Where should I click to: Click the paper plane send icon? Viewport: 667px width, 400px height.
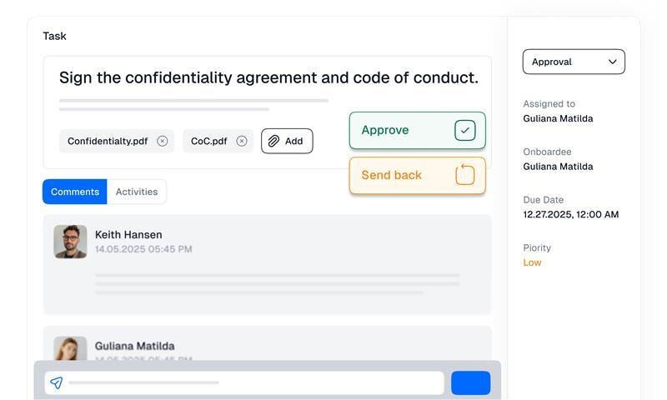tap(57, 382)
